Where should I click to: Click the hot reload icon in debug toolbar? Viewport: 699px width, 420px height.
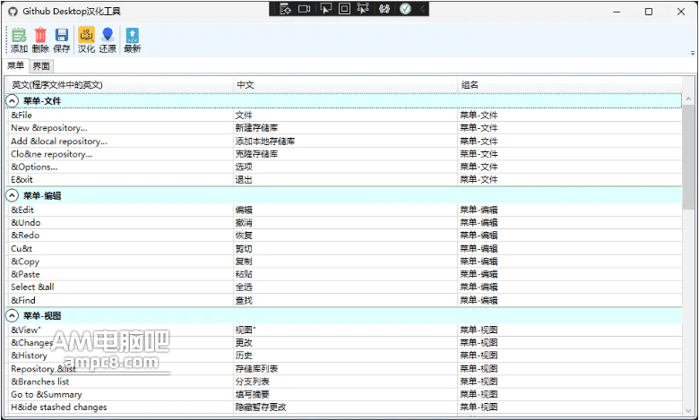tap(384, 9)
